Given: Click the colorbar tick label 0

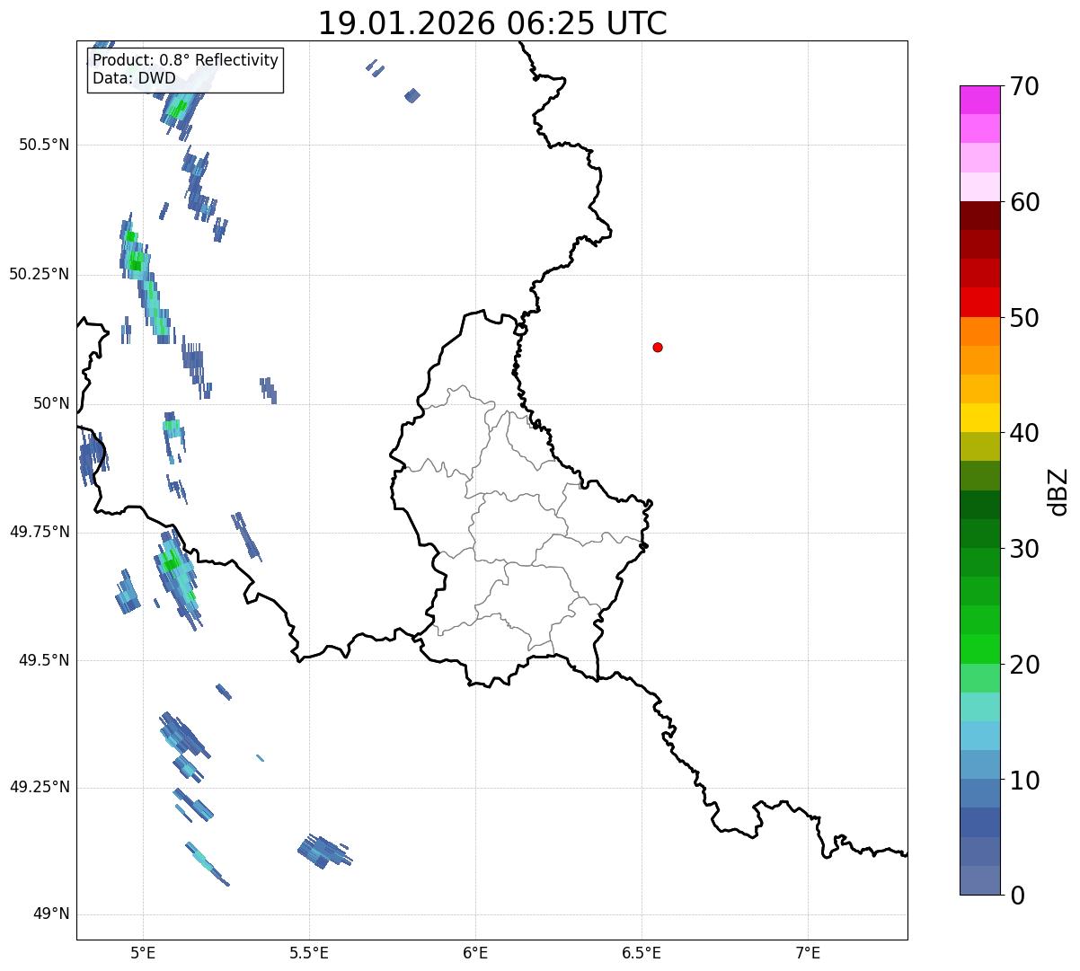Looking at the screenshot, I should tap(1017, 896).
